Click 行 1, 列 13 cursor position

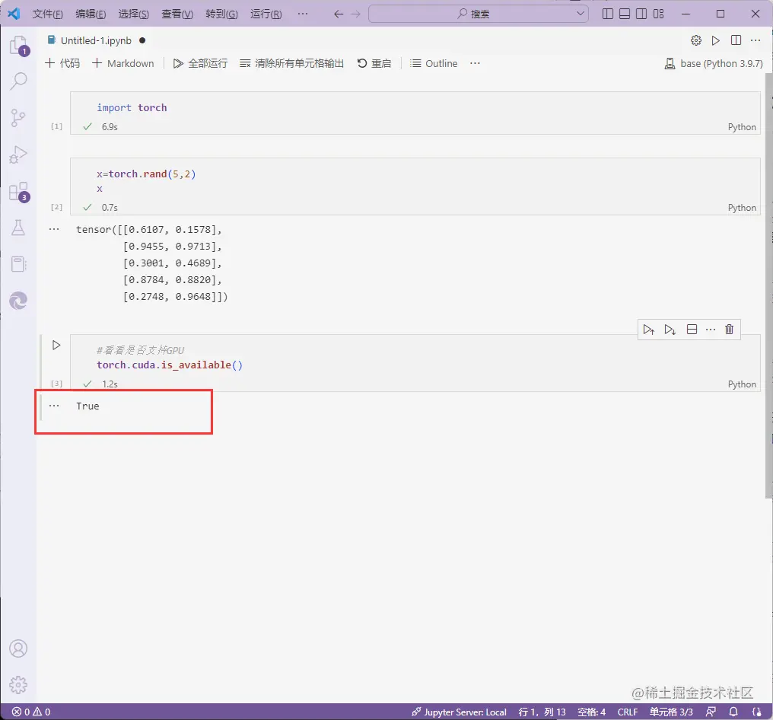pos(542,712)
